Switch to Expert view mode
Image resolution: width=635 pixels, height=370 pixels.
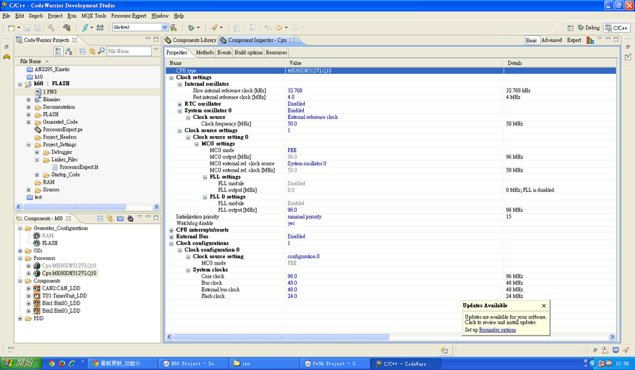tap(574, 40)
